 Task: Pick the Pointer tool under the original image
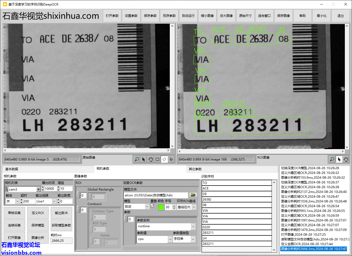point(144,159)
